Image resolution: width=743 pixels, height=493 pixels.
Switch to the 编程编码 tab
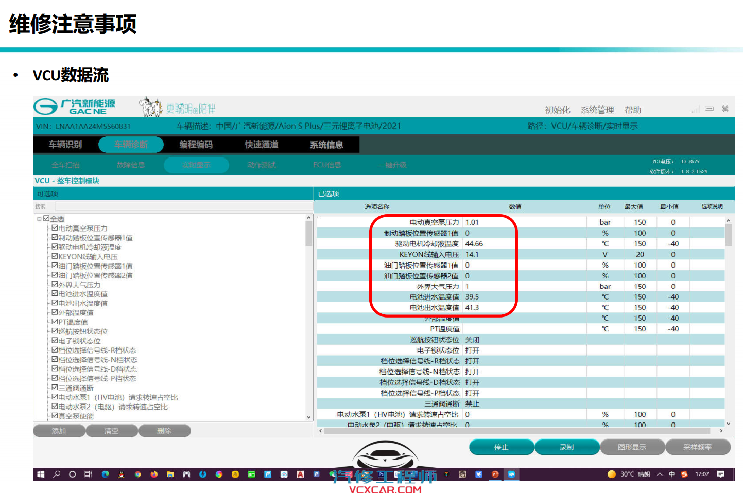coord(196,145)
